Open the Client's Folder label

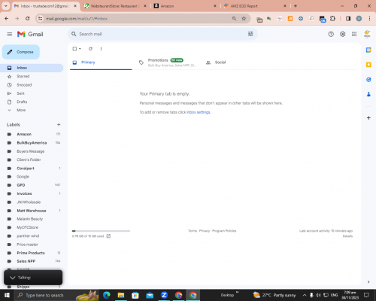pos(29,160)
